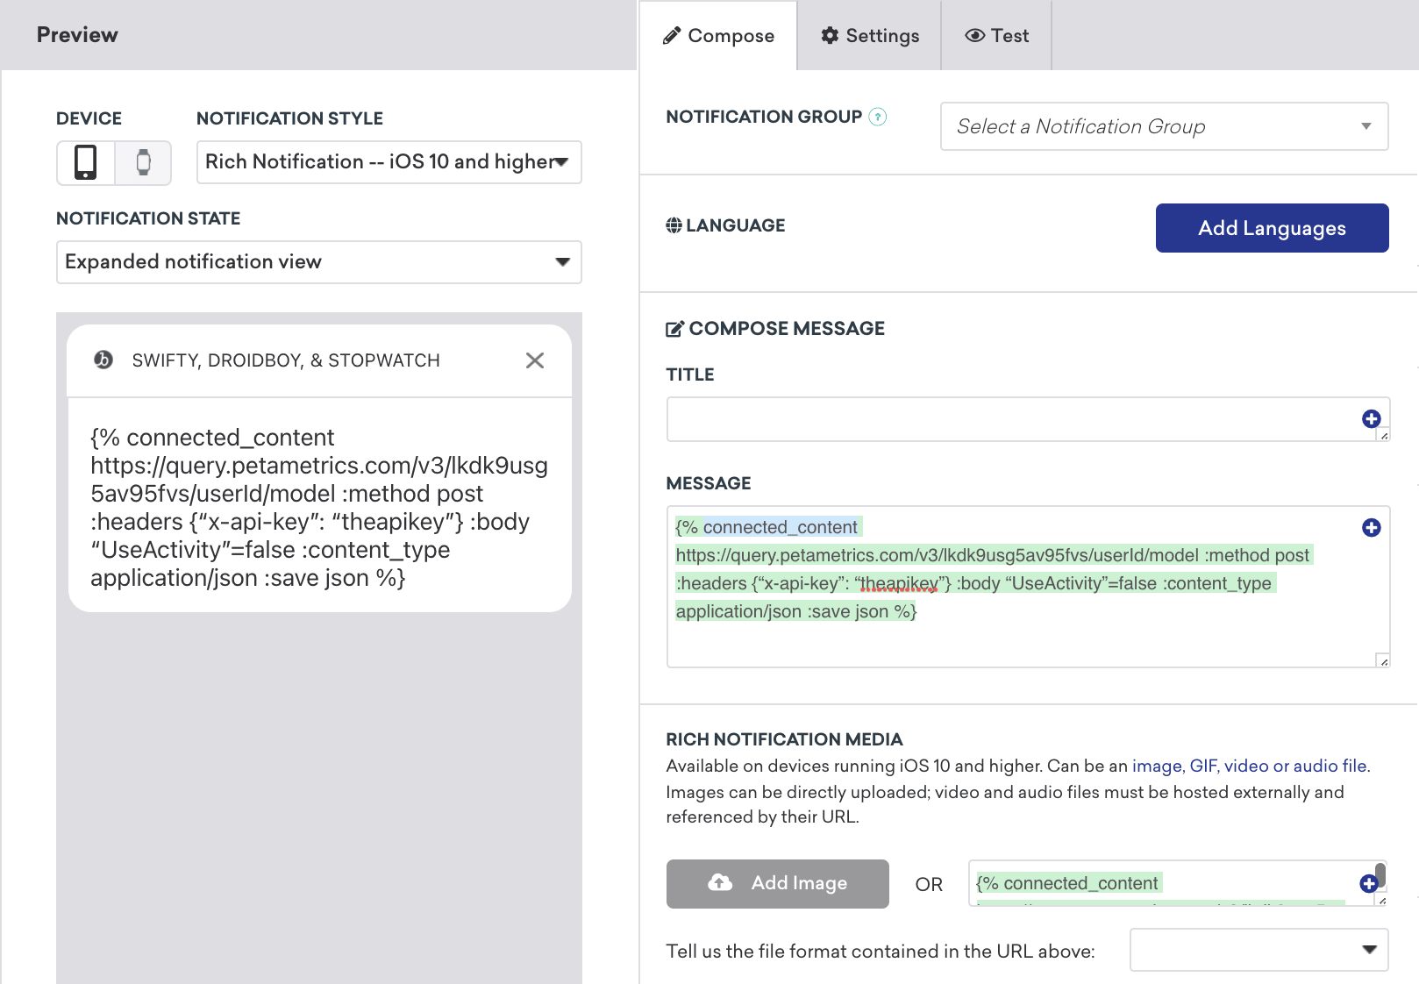1419x984 pixels.
Task: Click the Add Languages button
Action: point(1271,228)
